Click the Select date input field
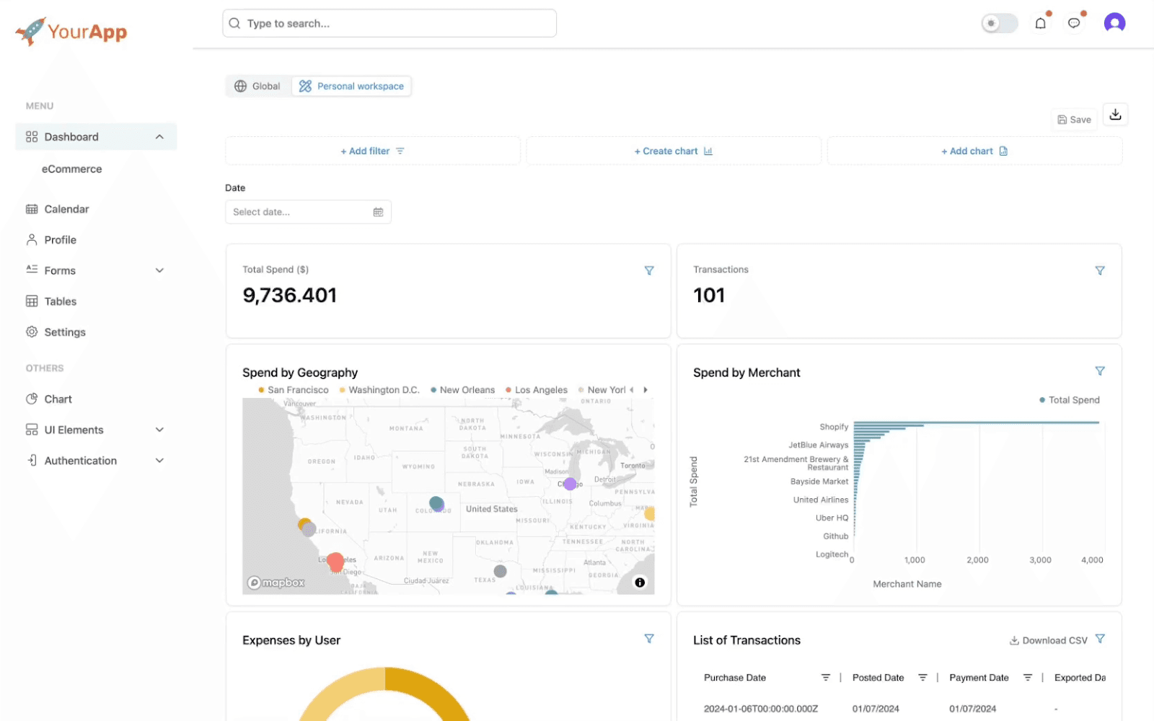 tap(308, 212)
